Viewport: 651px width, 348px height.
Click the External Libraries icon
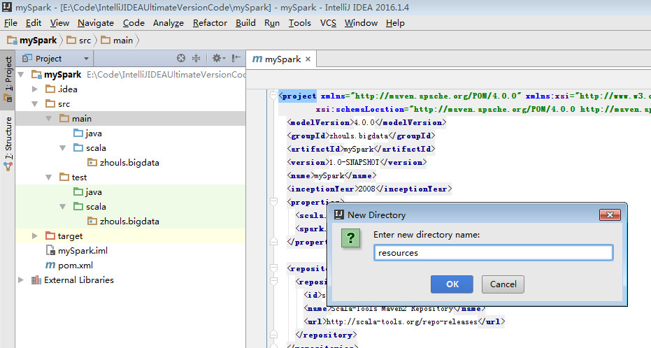pos(36,280)
